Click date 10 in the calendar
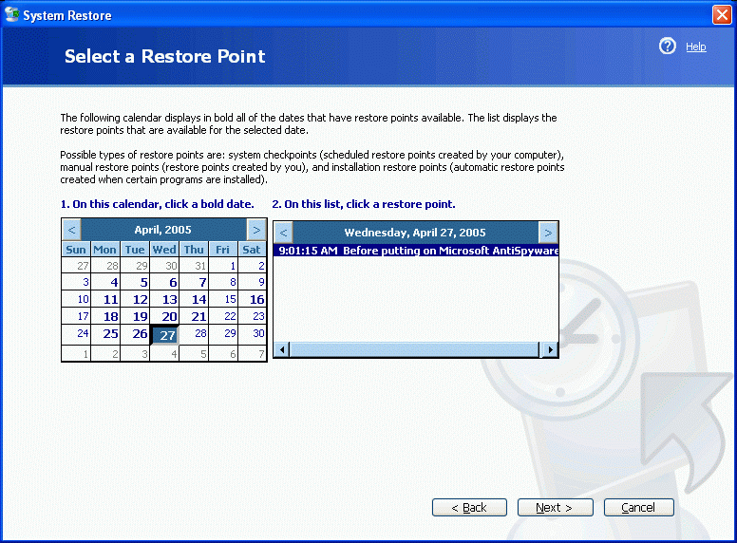 (77, 299)
